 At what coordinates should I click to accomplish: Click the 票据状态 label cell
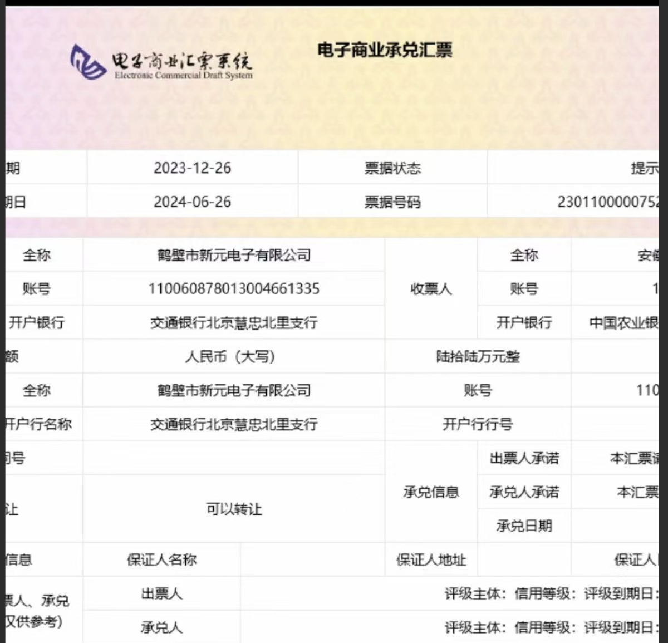click(393, 168)
